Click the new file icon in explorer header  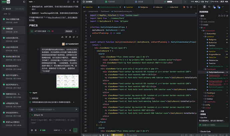(219, 16)
